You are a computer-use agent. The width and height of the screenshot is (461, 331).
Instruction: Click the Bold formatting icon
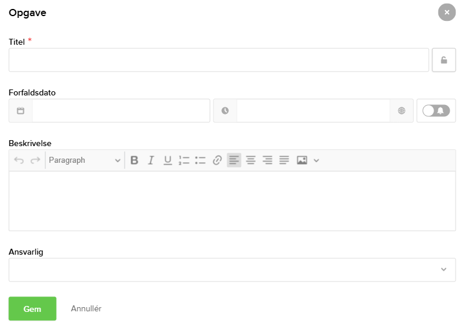coord(134,160)
